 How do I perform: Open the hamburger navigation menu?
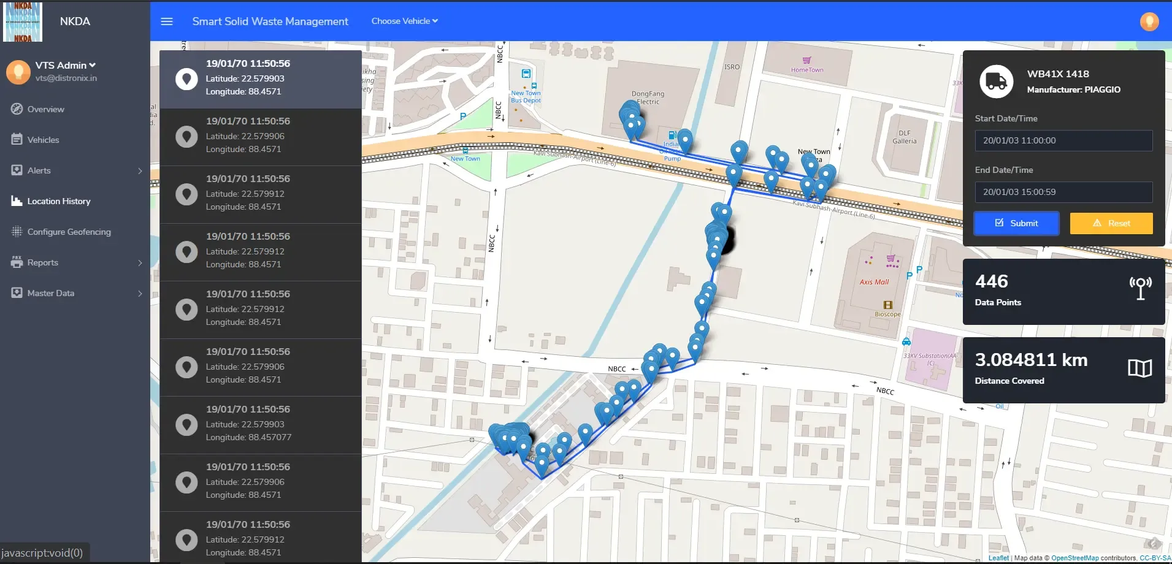(x=167, y=21)
